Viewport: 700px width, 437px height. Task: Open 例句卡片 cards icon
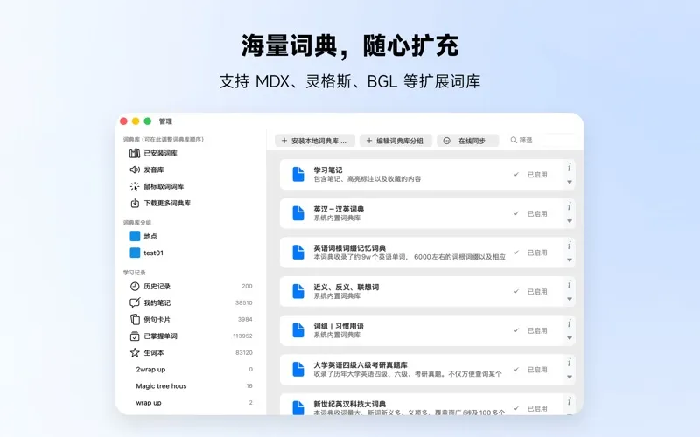click(135, 319)
